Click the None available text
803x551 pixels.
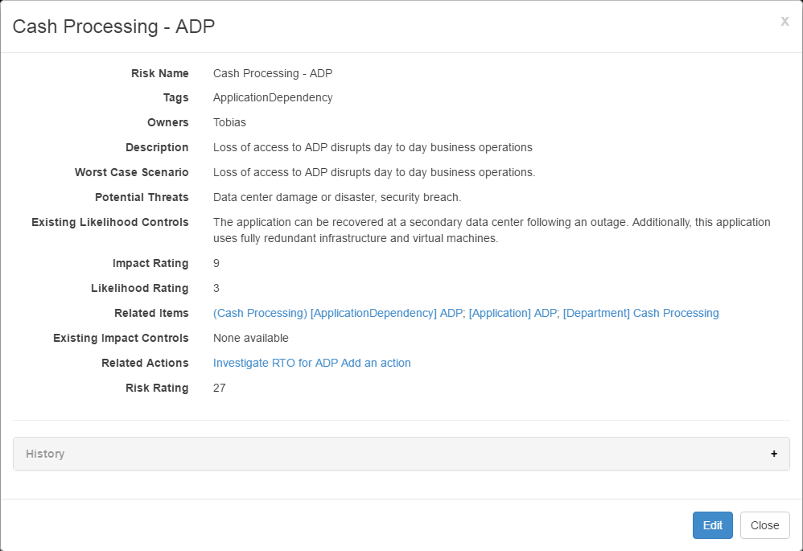click(250, 338)
